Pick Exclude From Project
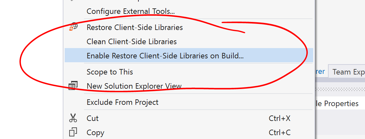Screen dimensions: 365x139 tap(123, 102)
